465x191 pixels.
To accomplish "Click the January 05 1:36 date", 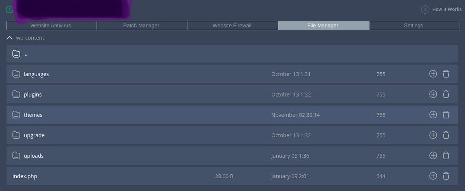I will click(290, 156).
